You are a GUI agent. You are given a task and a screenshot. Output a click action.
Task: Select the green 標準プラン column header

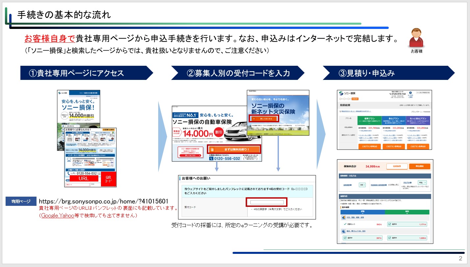tap(370, 120)
